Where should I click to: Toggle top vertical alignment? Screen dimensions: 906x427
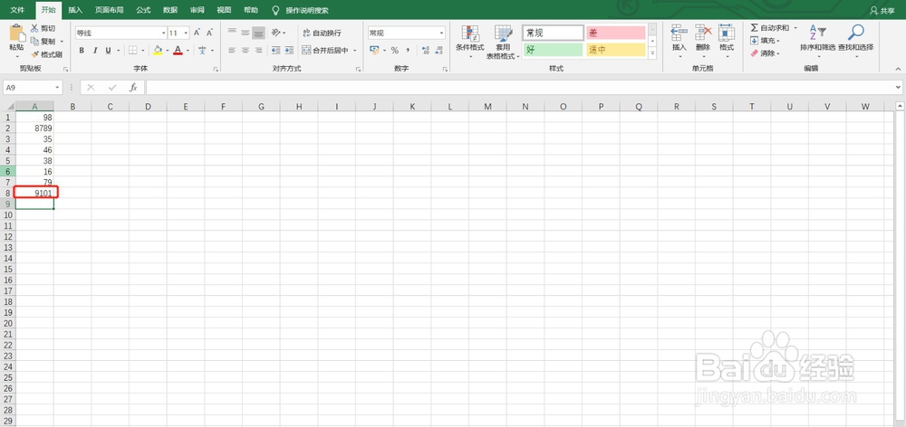(x=232, y=33)
